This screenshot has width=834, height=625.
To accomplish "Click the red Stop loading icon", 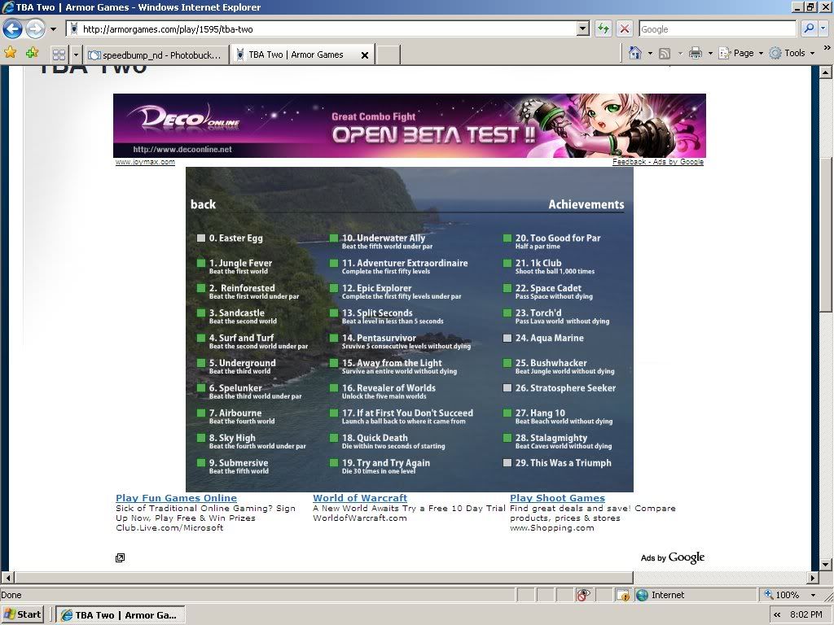I will tap(625, 29).
